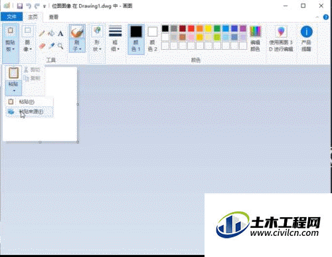Image resolution: width=332 pixels, height=257 pixels.
Task: Click the canvas bottom-right corner handle
Action: [78, 142]
